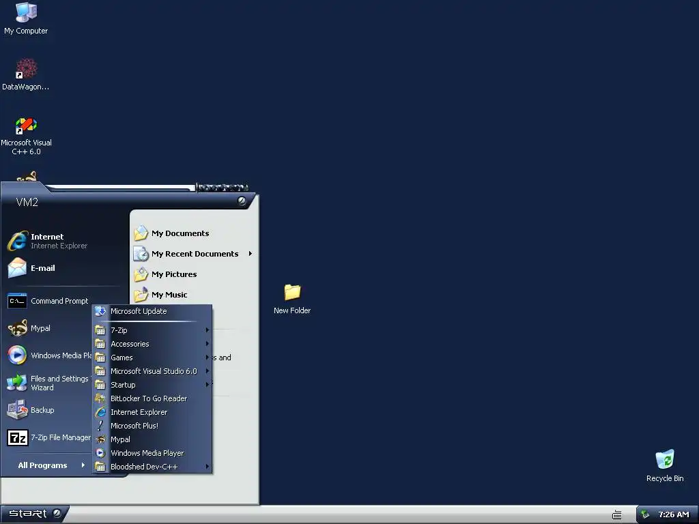Click the E-mail envelope icon

pyautogui.click(x=17, y=267)
